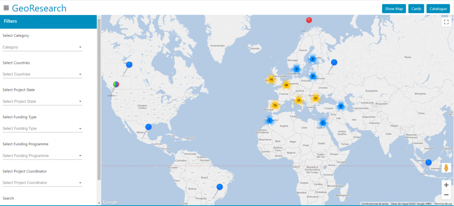The image size is (454, 206).
Task: Click the GeoResearch logo title
Action: coord(39,8)
